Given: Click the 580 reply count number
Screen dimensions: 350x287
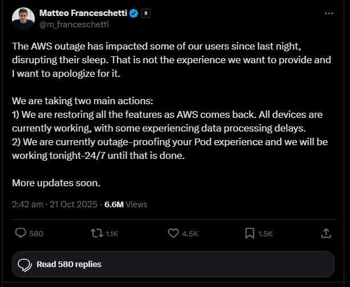Looking at the screenshot, I should [x=36, y=233].
